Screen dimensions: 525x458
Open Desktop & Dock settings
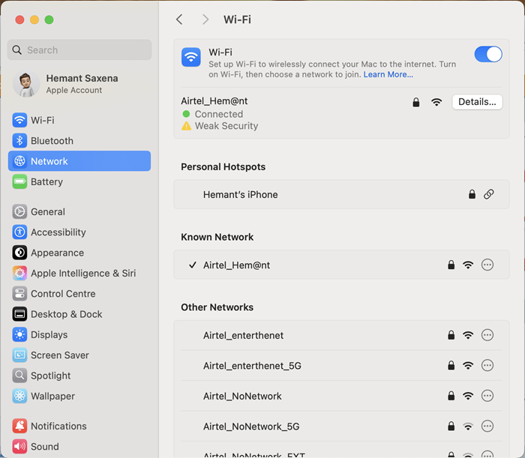[x=79, y=314]
